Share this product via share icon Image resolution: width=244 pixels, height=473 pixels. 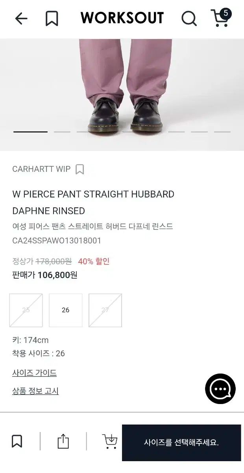pyautogui.click(x=63, y=441)
